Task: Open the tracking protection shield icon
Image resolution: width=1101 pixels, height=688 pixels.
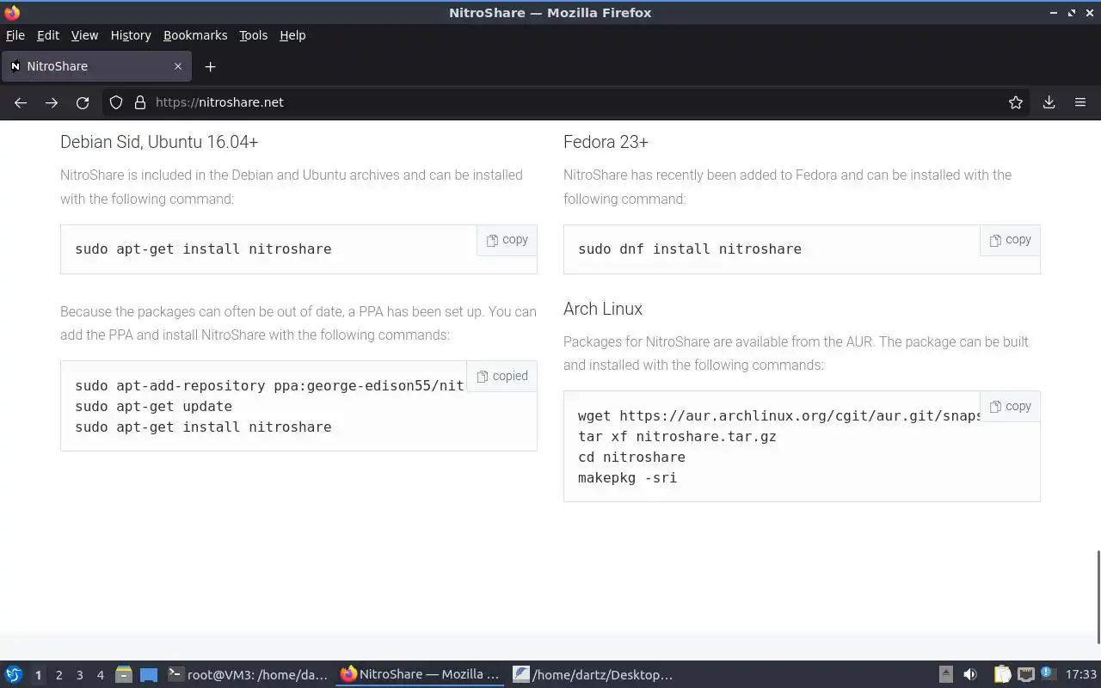Action: pos(116,102)
